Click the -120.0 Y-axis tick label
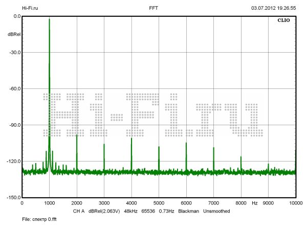The height and width of the screenshot is (230, 307). click(x=13, y=161)
